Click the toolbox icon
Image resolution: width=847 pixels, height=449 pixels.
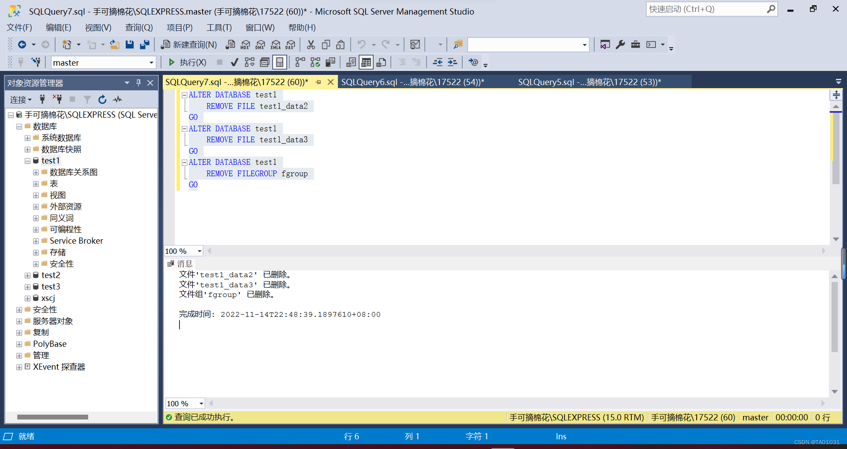pos(635,45)
